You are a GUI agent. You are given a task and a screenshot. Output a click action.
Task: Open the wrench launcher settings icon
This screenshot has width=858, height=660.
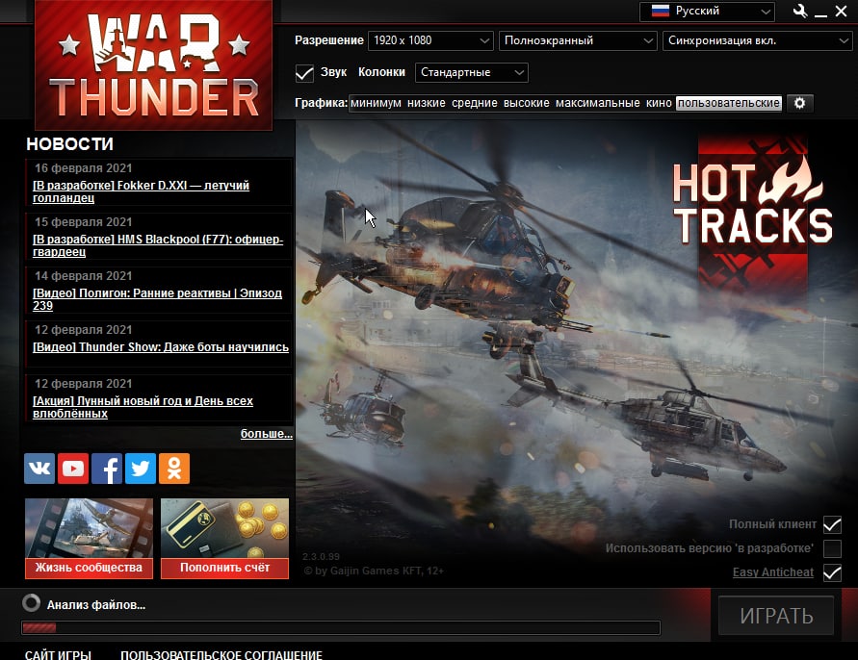800,11
